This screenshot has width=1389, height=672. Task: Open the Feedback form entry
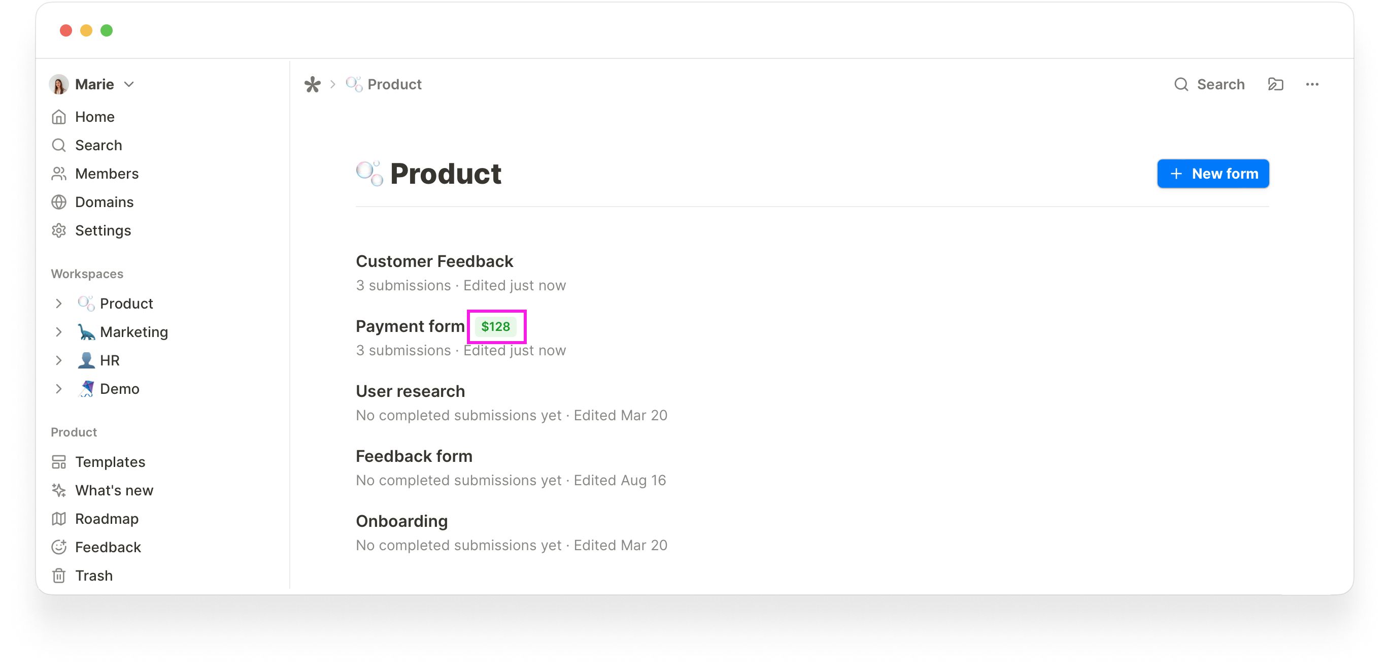pyautogui.click(x=414, y=456)
